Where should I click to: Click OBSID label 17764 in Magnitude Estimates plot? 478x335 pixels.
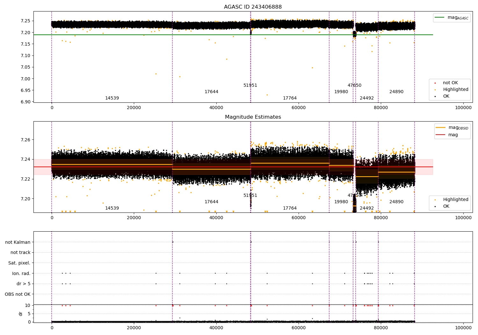(x=290, y=208)
